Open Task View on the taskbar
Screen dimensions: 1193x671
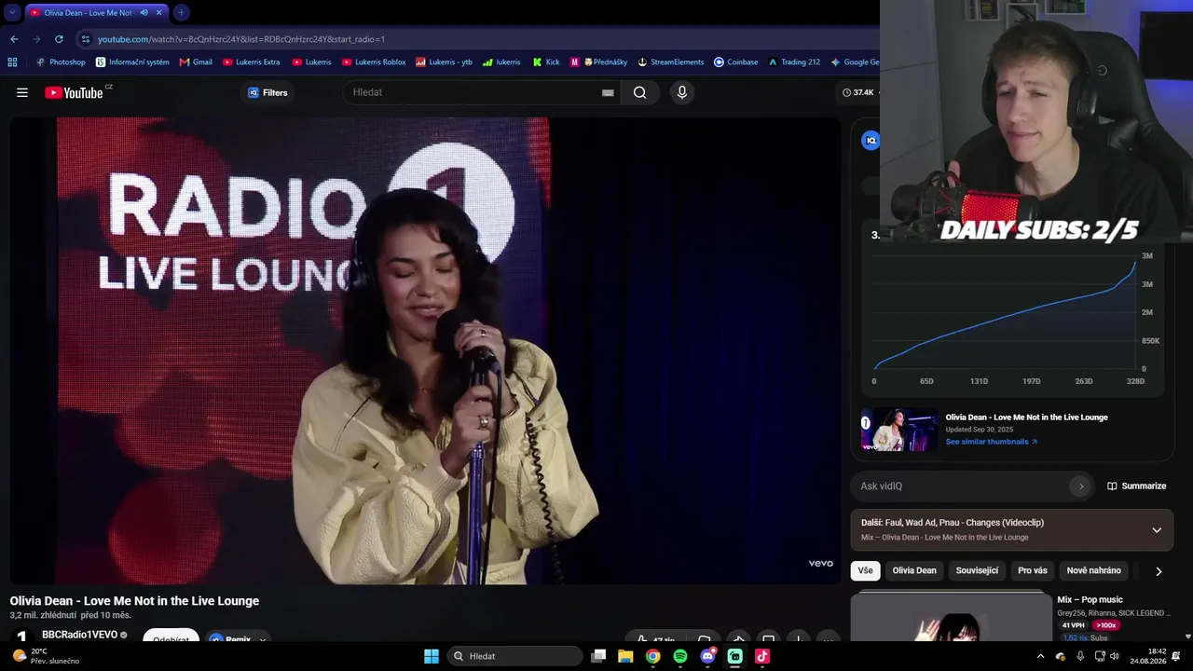(599, 656)
